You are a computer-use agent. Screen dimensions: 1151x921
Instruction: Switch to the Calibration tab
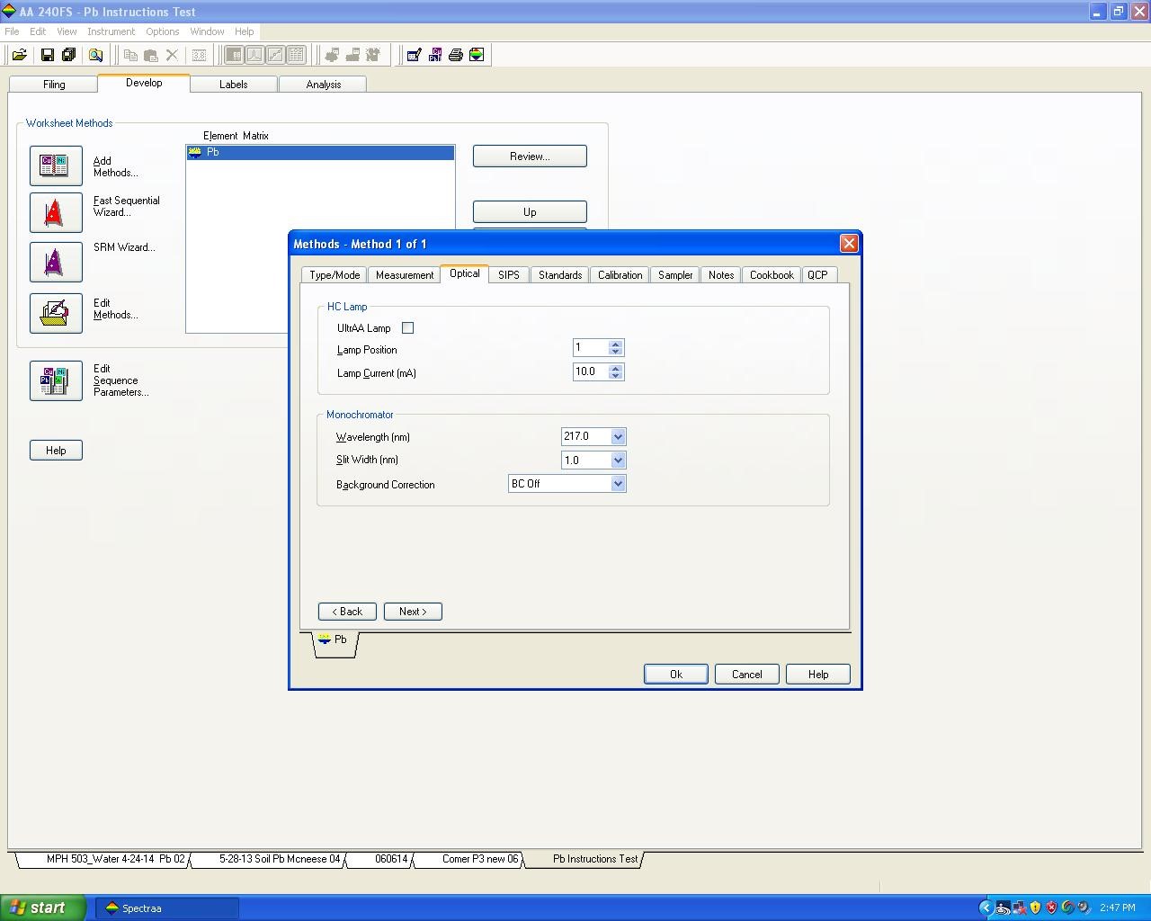pos(620,275)
